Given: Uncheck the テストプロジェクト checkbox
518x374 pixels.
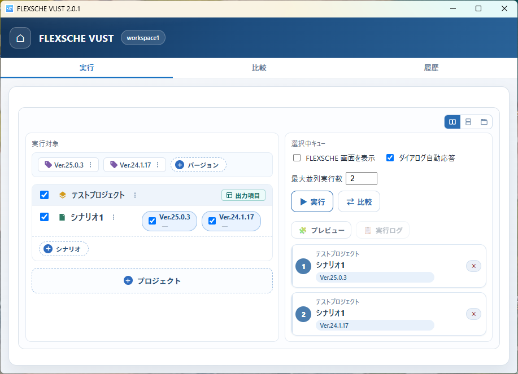Looking at the screenshot, I should [x=44, y=195].
